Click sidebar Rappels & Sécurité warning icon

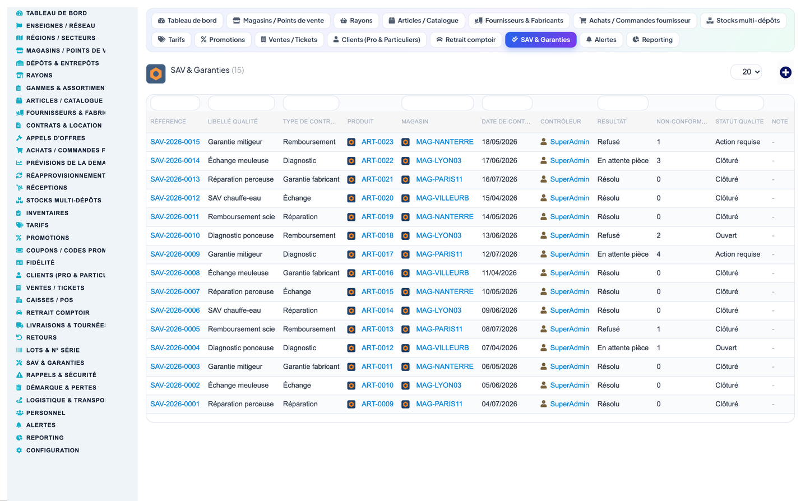(19, 375)
